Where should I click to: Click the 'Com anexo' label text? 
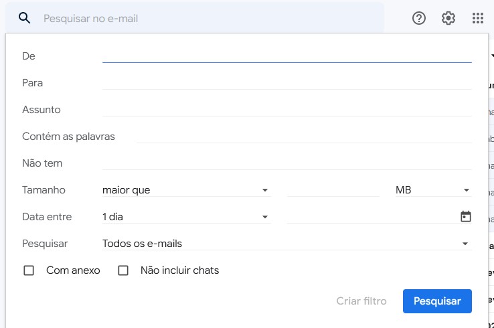tap(73, 270)
